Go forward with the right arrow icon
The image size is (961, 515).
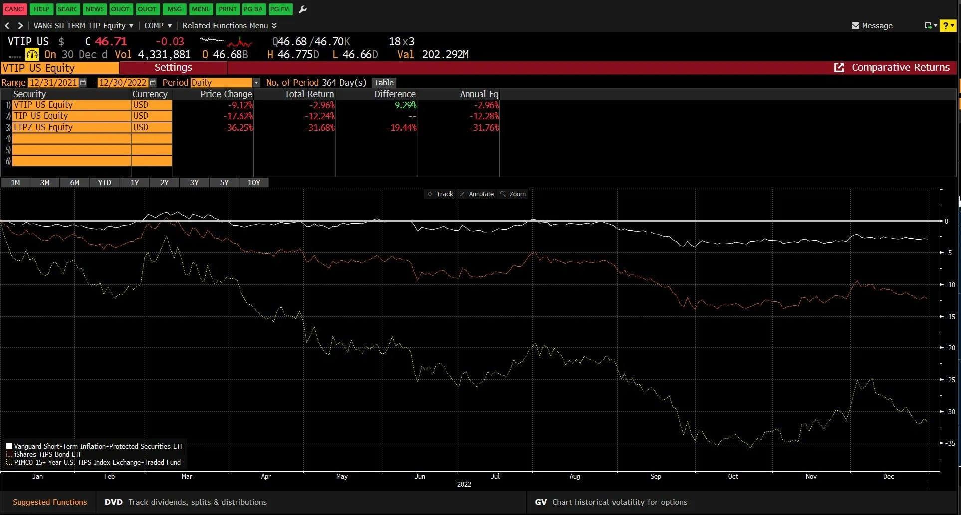20,25
